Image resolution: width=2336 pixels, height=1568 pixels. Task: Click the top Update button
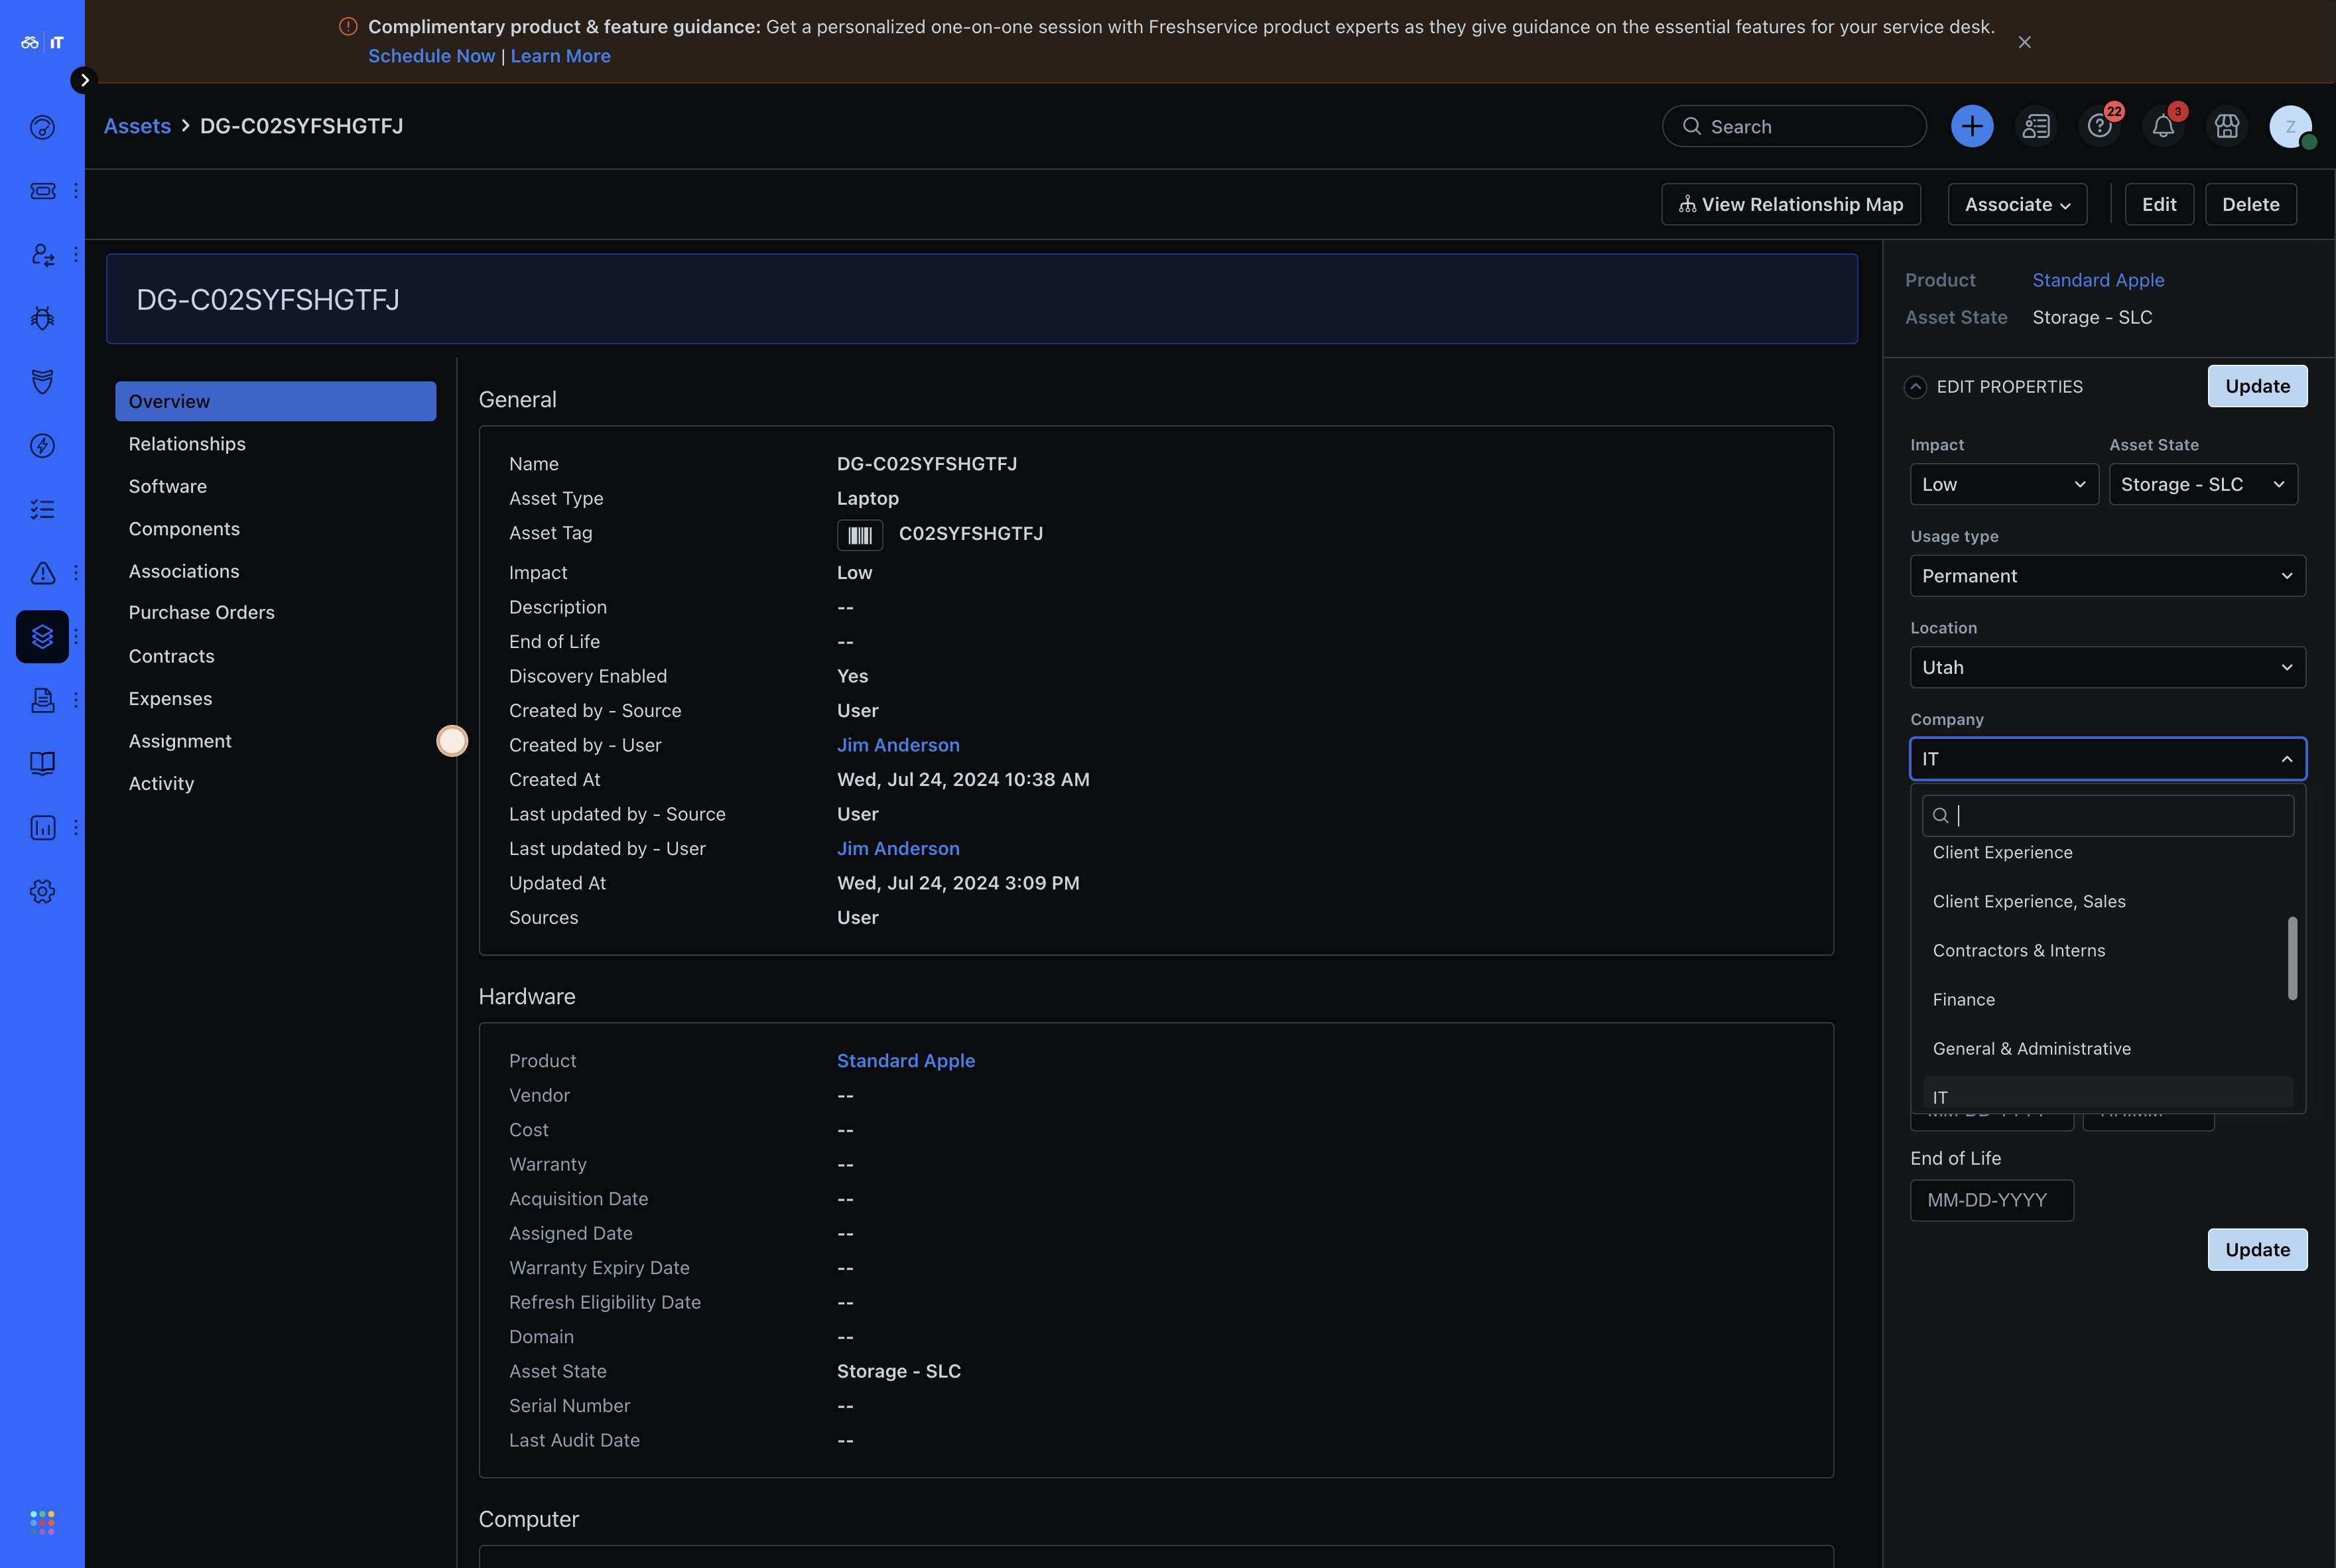pos(2257,386)
